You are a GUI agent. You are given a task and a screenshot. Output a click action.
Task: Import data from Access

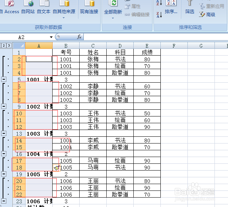9,7
